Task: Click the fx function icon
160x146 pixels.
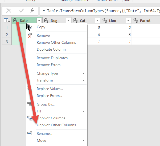Action: pyautogui.click(x=32, y=11)
